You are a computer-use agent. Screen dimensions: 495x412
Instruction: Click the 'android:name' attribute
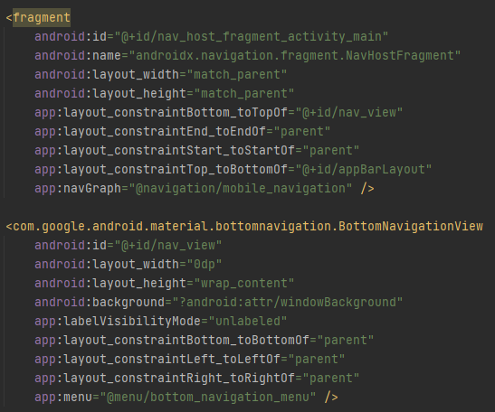pyautogui.click(x=78, y=55)
